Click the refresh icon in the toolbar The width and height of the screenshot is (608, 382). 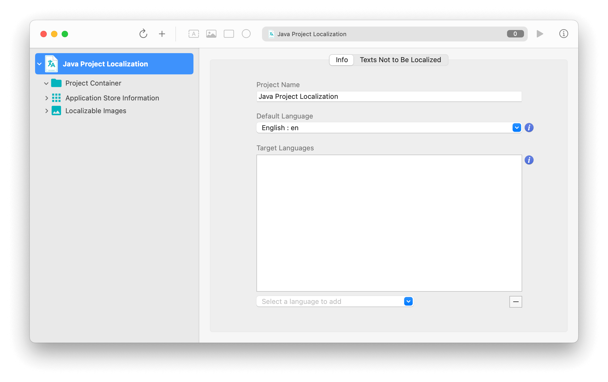tap(143, 34)
